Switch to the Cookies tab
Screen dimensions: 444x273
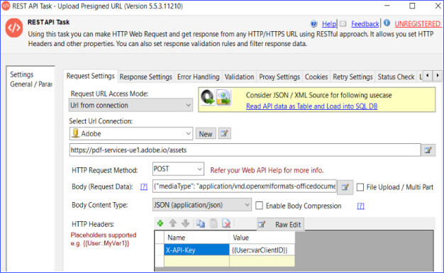click(316, 77)
